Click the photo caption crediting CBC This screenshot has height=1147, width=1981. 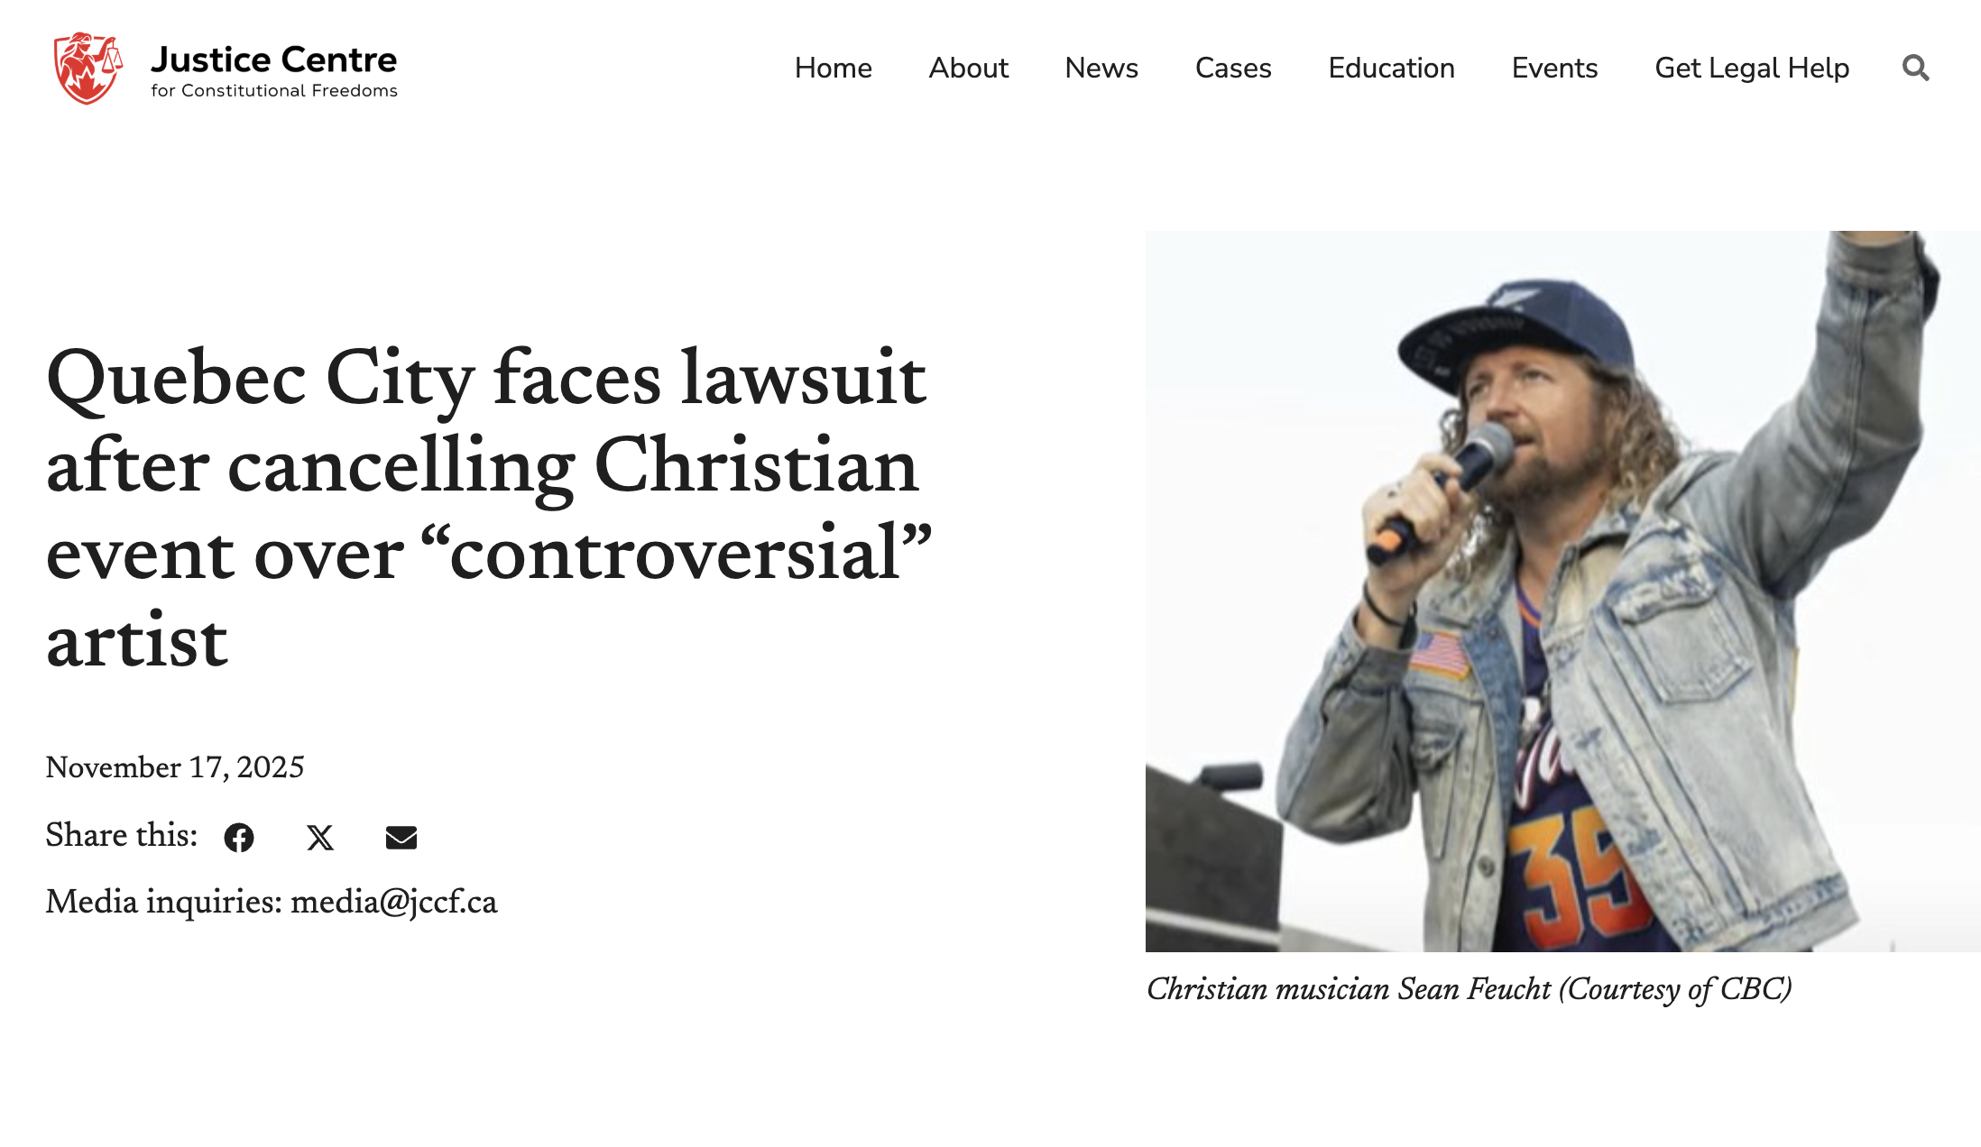click(1469, 989)
